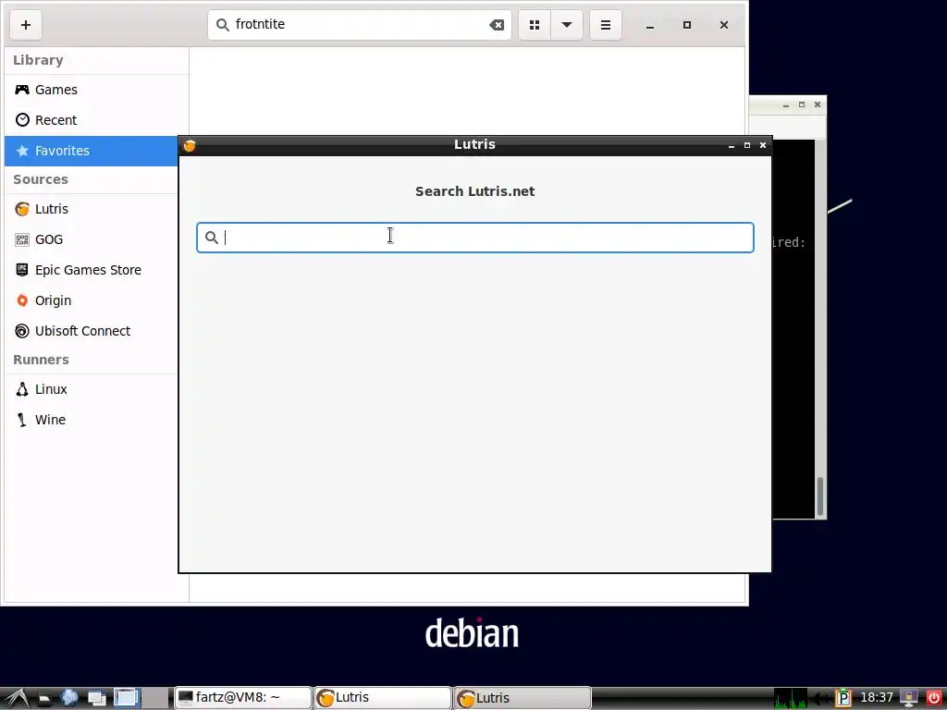Viewport: 947px width, 710px height.
Task: Click the penguin icon for Linux
Action: point(22,389)
